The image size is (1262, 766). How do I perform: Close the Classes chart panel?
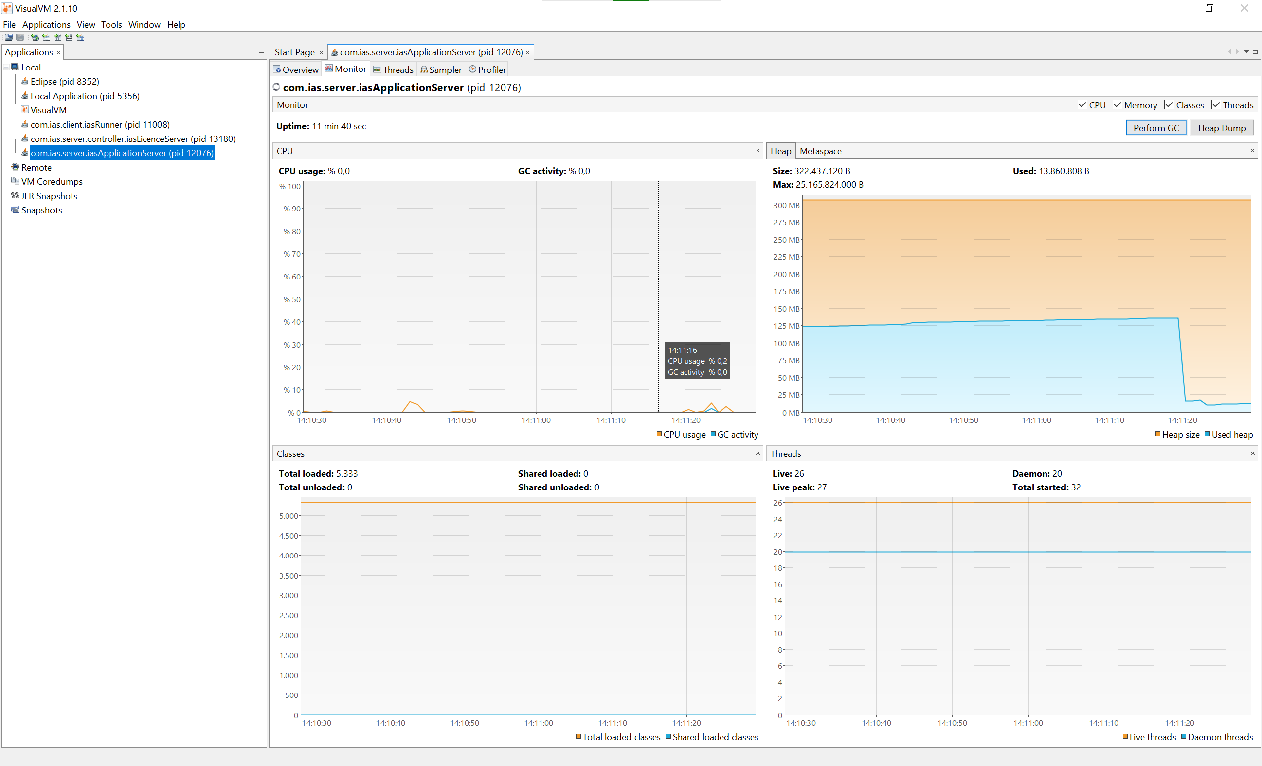[757, 453]
